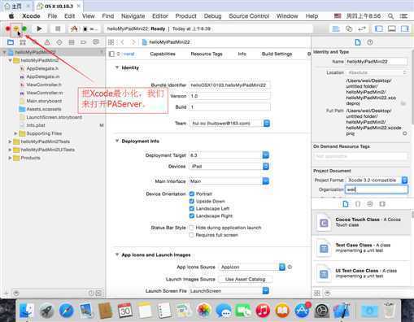Image resolution: width=414 pixels, height=322 pixels.
Task: Open the Source Control menu
Action: (x=249, y=16)
